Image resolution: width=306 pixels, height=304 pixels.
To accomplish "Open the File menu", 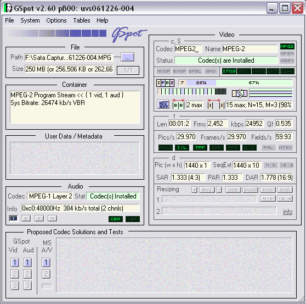I will tap(9, 20).
